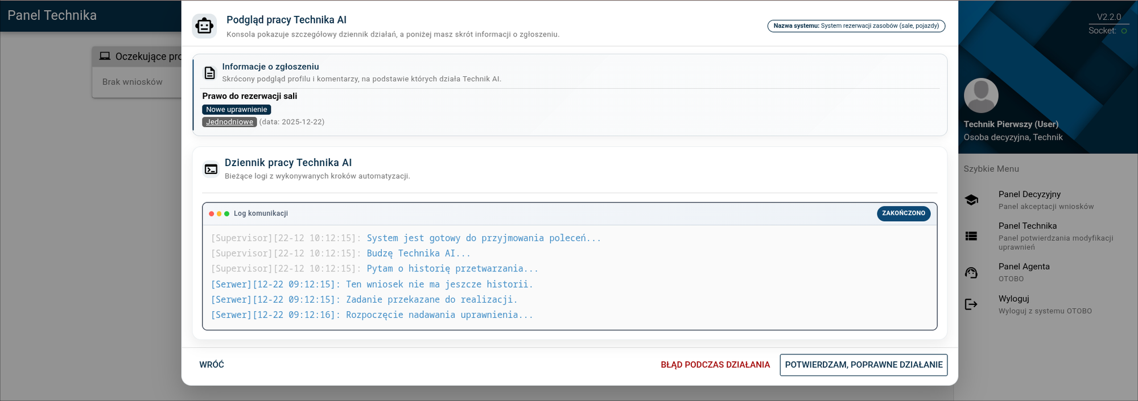The image size is (1138, 401).
Task: Click the Nazwa systemu chip
Action: tap(856, 26)
